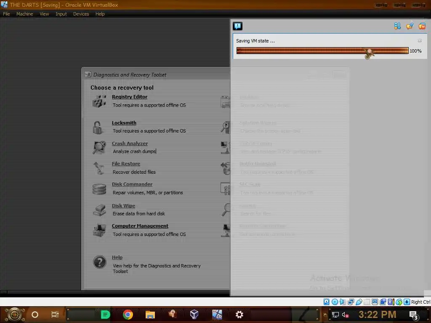Open the green chat app taskbar icon
This screenshot has height=323, width=431.
(x=105, y=314)
